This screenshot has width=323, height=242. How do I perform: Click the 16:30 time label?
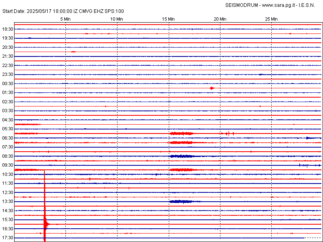click(8, 229)
